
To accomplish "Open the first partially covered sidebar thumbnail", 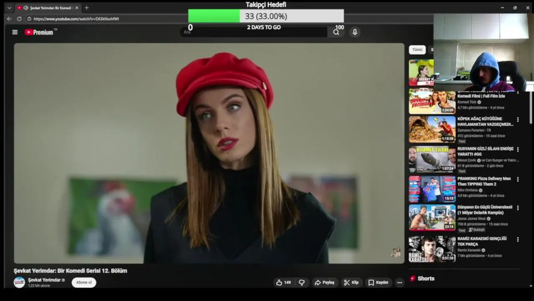I will [421, 73].
